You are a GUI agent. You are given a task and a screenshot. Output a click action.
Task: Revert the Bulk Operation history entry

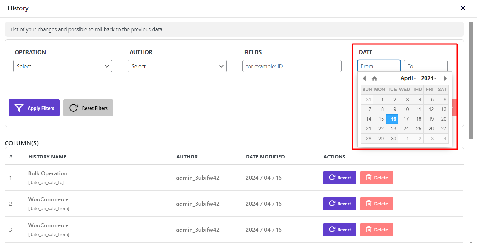[339, 178]
